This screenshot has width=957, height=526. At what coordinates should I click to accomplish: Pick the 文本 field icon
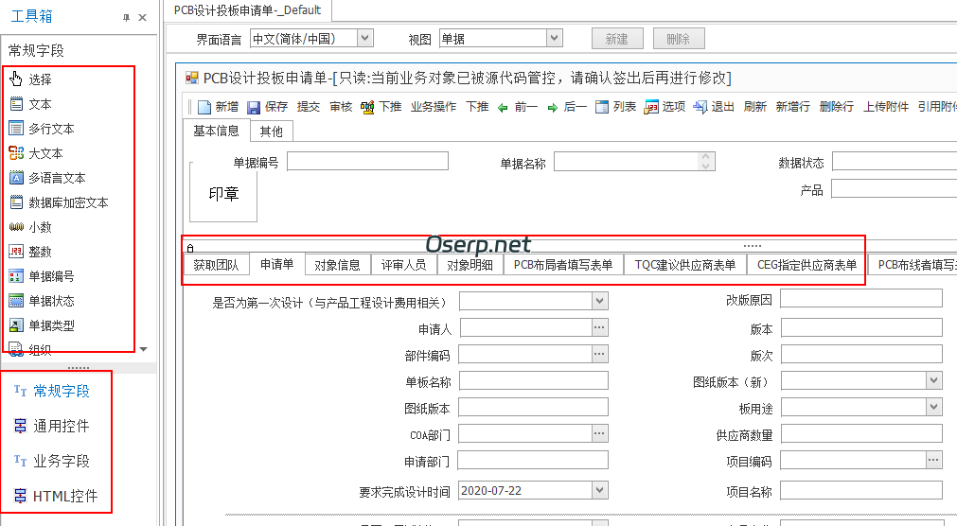[16, 104]
